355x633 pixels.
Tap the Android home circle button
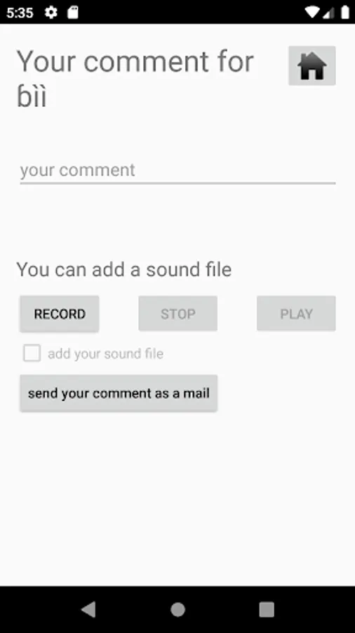(x=177, y=609)
